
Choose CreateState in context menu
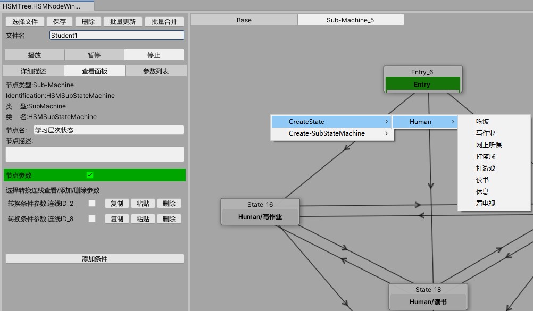coord(332,122)
